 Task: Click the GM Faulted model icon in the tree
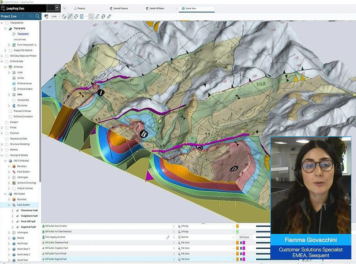(x=10, y=194)
